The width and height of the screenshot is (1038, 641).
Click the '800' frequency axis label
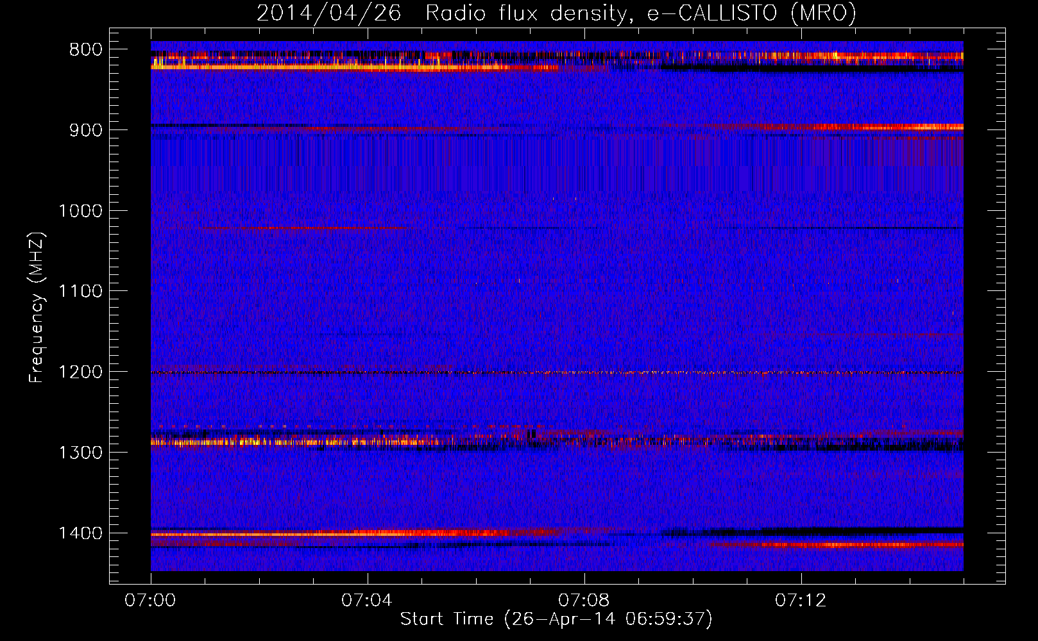pyautogui.click(x=85, y=50)
